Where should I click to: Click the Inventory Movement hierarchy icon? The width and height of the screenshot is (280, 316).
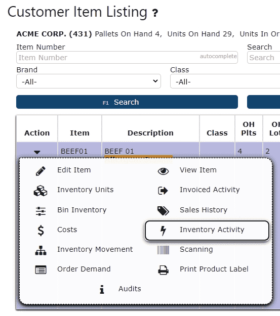[41, 250]
